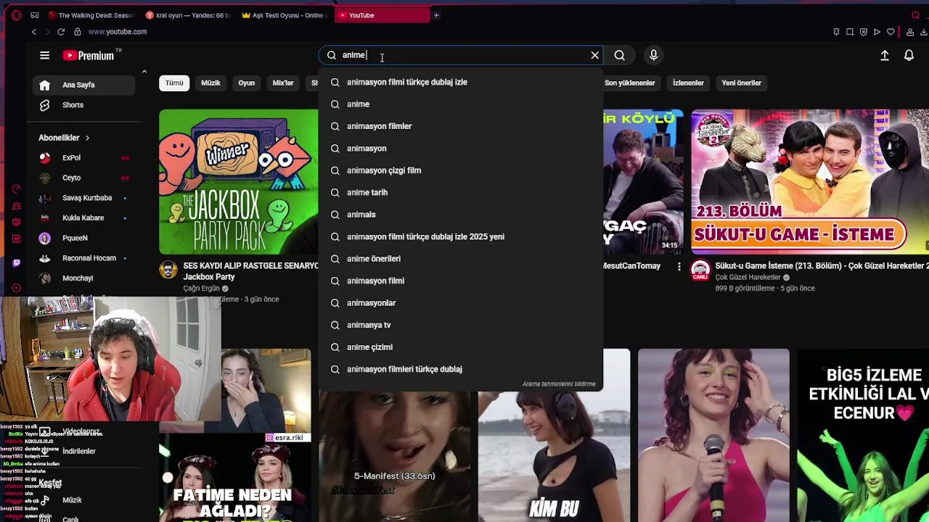Open the Sükut-u Game İsteme thumbnail
This screenshot has width=929, height=522.
coord(810,181)
